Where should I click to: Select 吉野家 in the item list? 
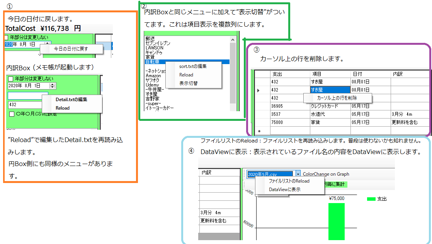(153, 98)
